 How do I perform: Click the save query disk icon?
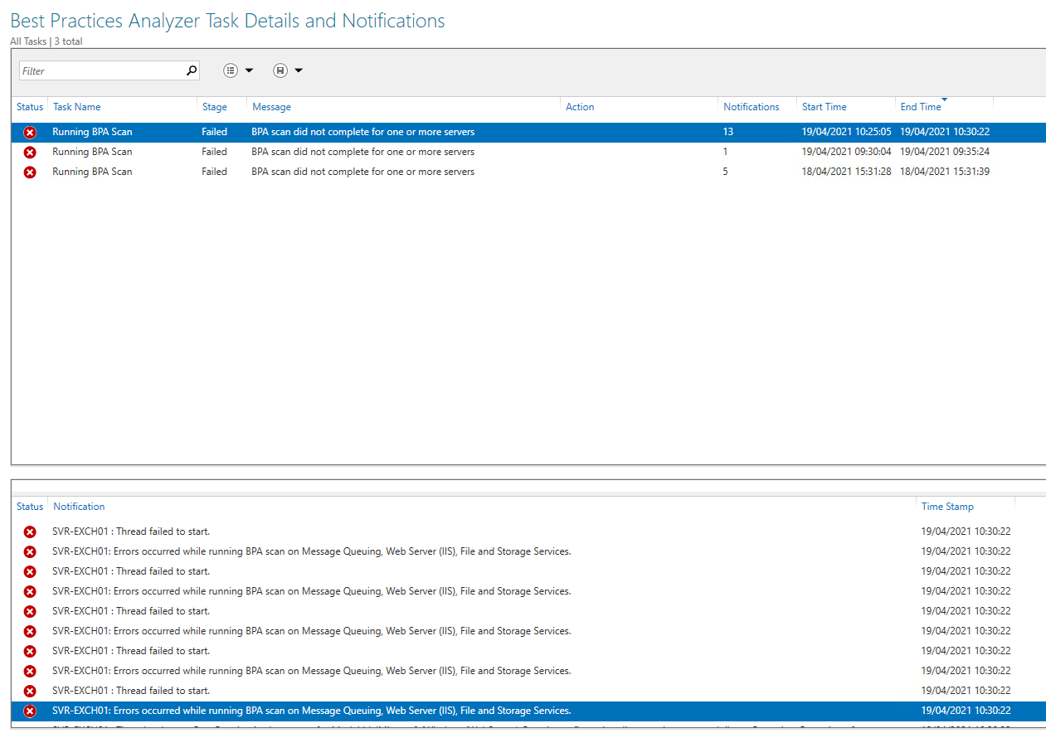280,70
